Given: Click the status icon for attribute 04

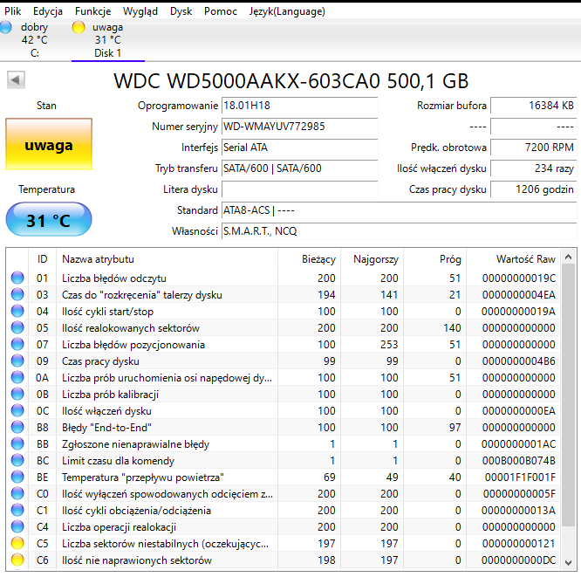Looking at the screenshot, I should pyautogui.click(x=17, y=311).
